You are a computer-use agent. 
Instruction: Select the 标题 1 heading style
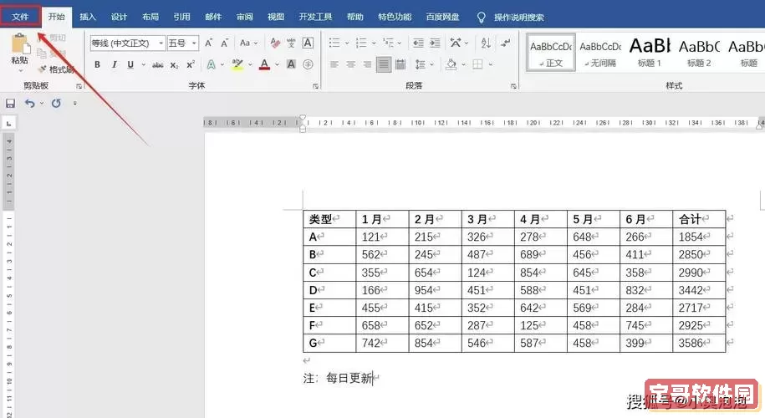point(650,53)
